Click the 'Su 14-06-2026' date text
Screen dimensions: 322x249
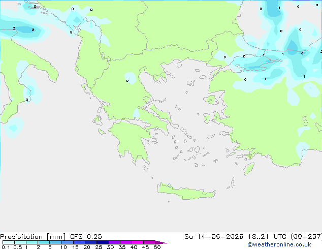pyautogui.click(x=214, y=237)
